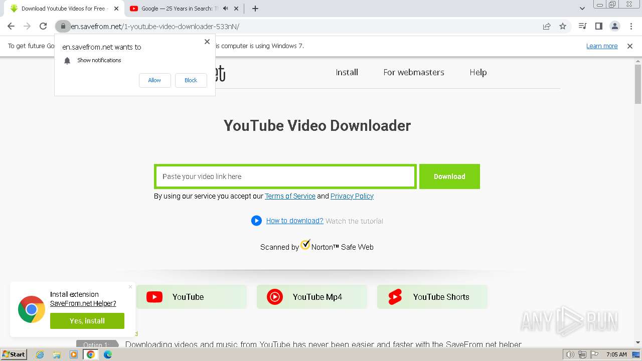
Task: Open the Learn more link in the info bar
Action: tap(602, 46)
